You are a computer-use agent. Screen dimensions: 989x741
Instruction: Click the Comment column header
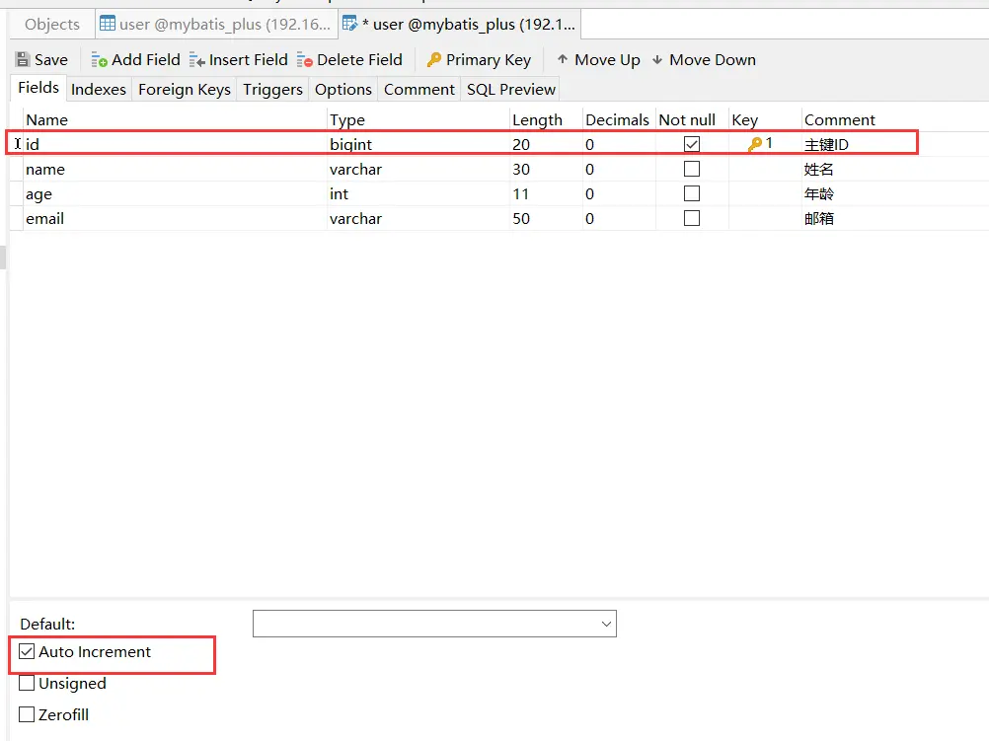(x=895, y=119)
